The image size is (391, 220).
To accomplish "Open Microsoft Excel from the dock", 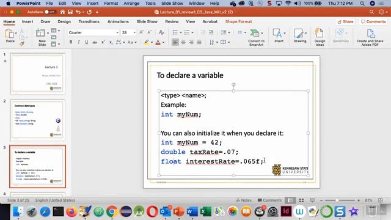I will [206, 211].
